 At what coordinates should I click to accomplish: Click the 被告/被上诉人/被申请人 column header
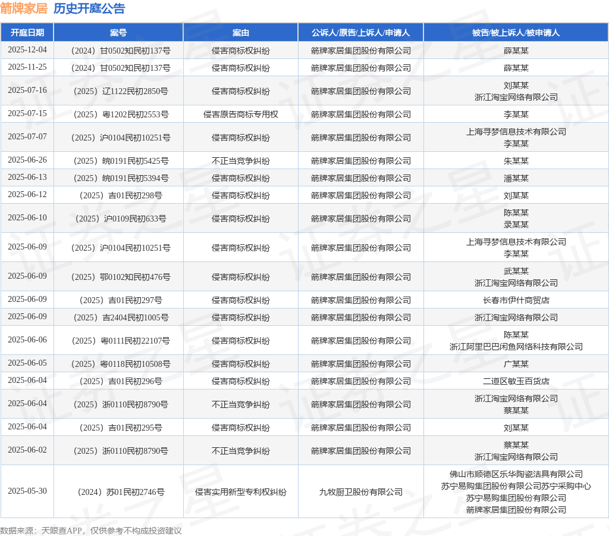516,33
